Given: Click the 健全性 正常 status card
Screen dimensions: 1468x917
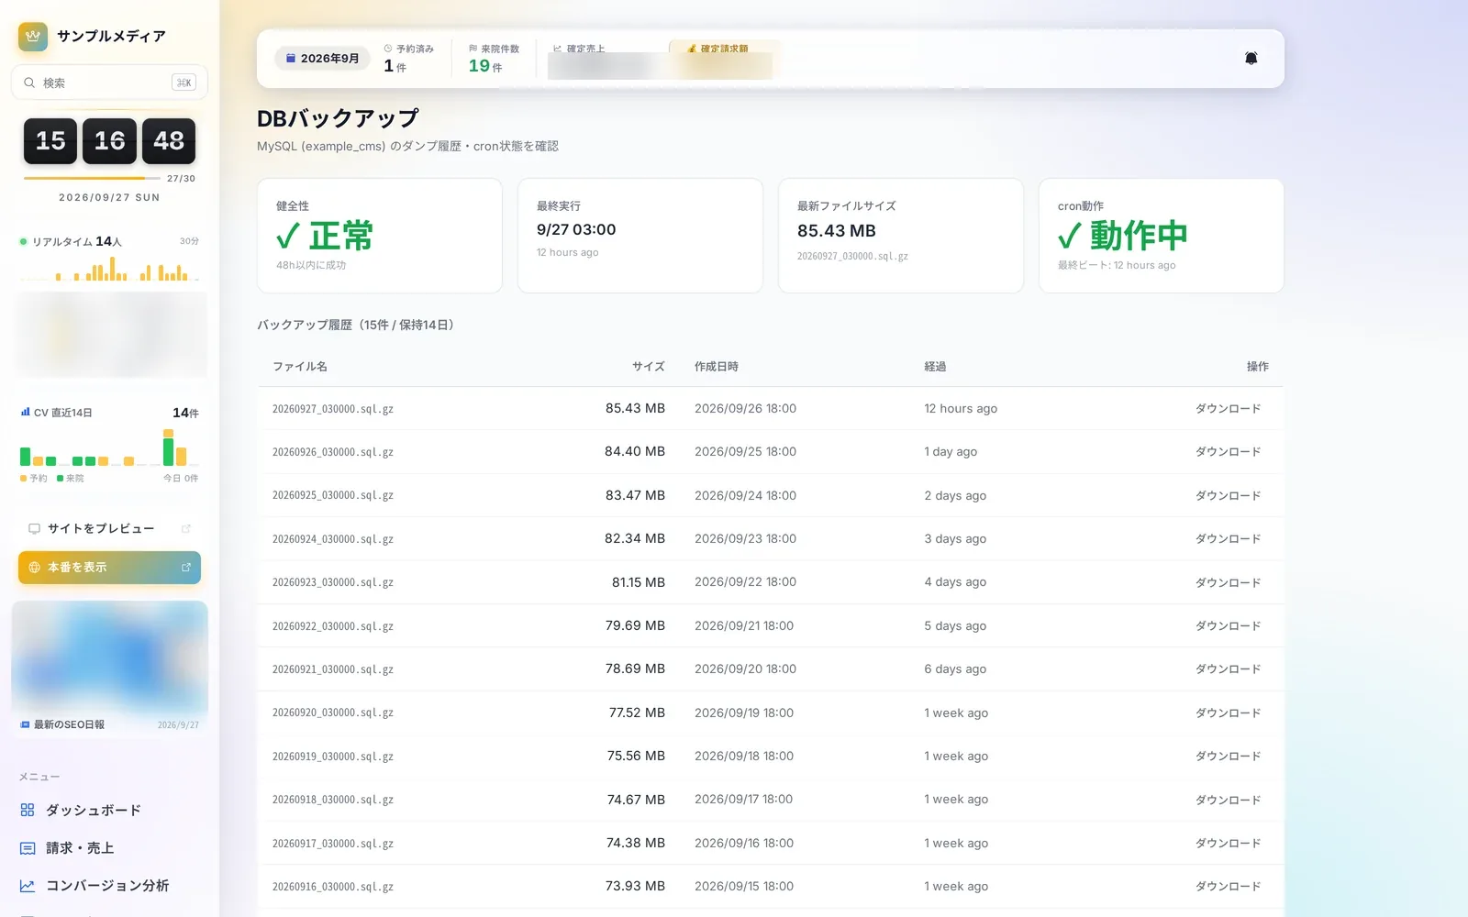Looking at the screenshot, I should point(380,236).
